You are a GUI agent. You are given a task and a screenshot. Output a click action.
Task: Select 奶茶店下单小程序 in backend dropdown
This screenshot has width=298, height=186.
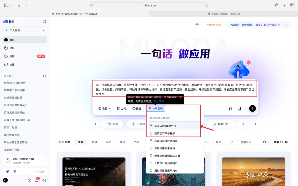[175, 133]
